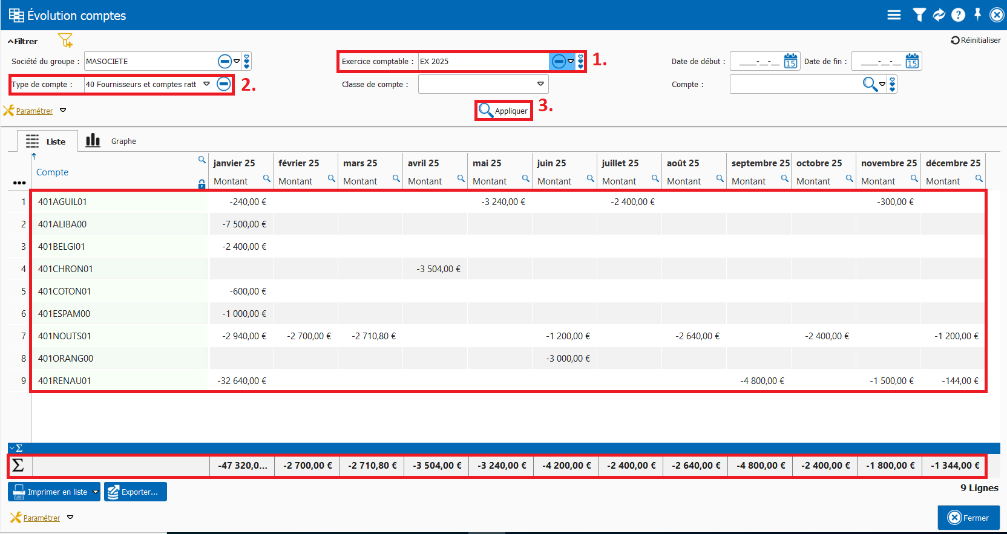Click the add-filter funnel icon next to Filtrer
Viewport: 1007px width, 534px height.
click(x=65, y=41)
